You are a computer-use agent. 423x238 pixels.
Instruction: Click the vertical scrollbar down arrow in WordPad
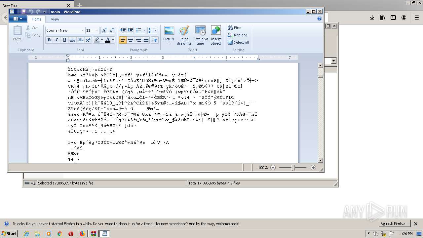(x=320, y=160)
